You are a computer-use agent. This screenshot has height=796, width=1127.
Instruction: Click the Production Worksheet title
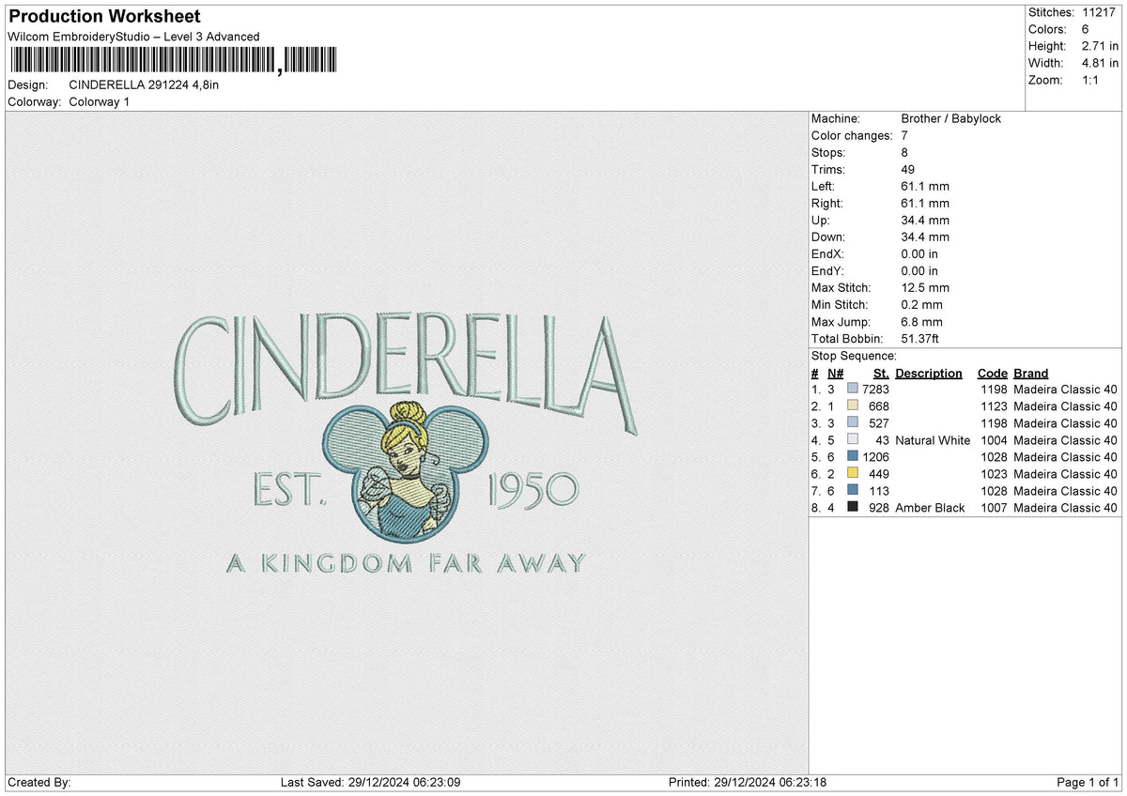(x=103, y=17)
